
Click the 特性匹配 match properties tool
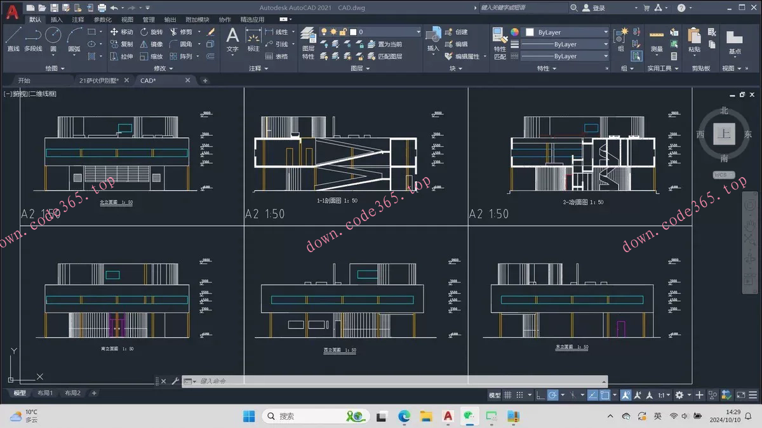click(x=500, y=43)
